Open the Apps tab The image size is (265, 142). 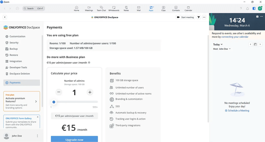click(151, 9)
